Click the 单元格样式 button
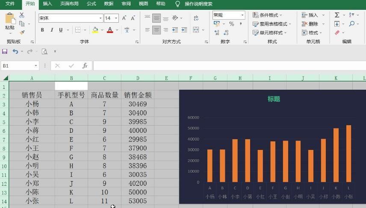This screenshot has width=366, height=208. click(x=270, y=32)
